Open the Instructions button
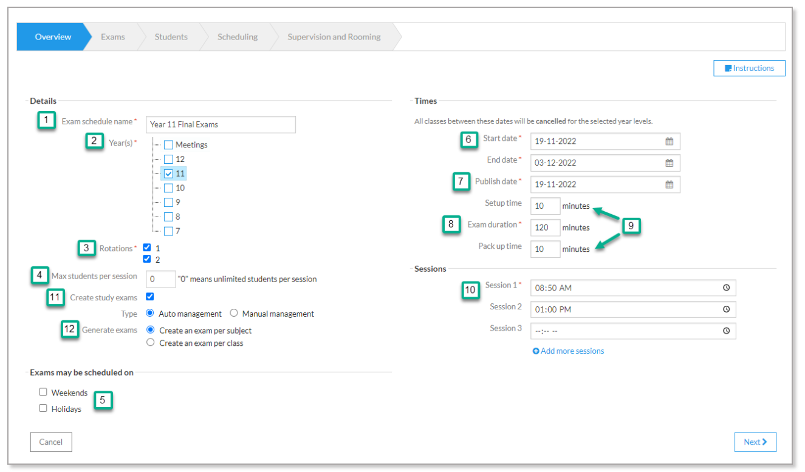The height and width of the screenshot is (472, 805). point(749,69)
